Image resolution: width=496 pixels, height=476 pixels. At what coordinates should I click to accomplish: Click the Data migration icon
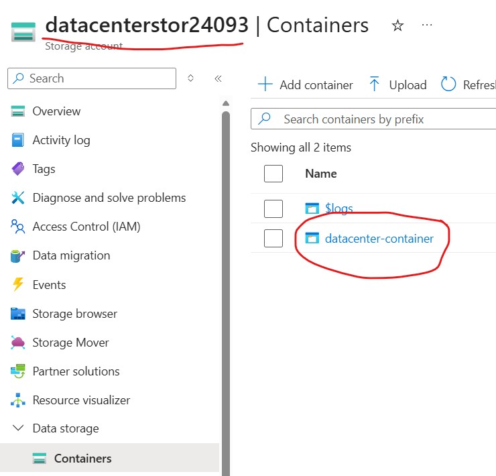(x=18, y=255)
